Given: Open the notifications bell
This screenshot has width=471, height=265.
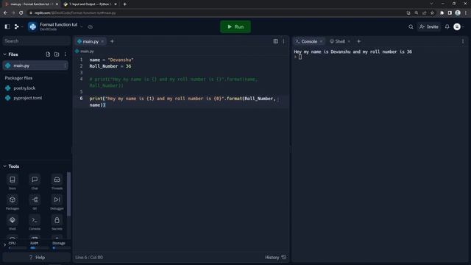Looking at the screenshot, I should pyautogui.click(x=447, y=26).
